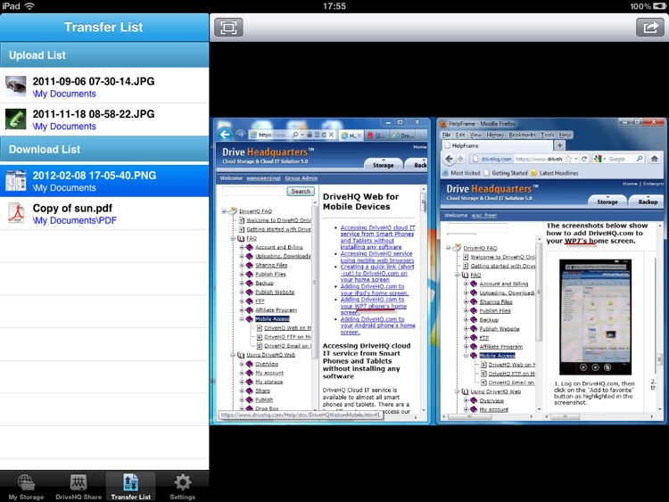
Task: Click Mobile Access tree item in previewed Firefox window
Action: tap(497, 356)
